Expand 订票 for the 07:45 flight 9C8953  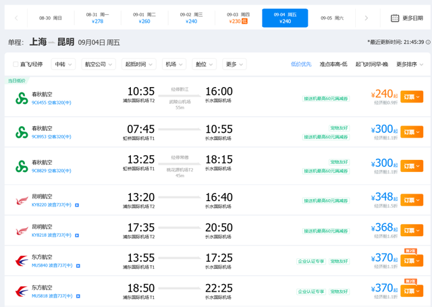[x=412, y=132]
